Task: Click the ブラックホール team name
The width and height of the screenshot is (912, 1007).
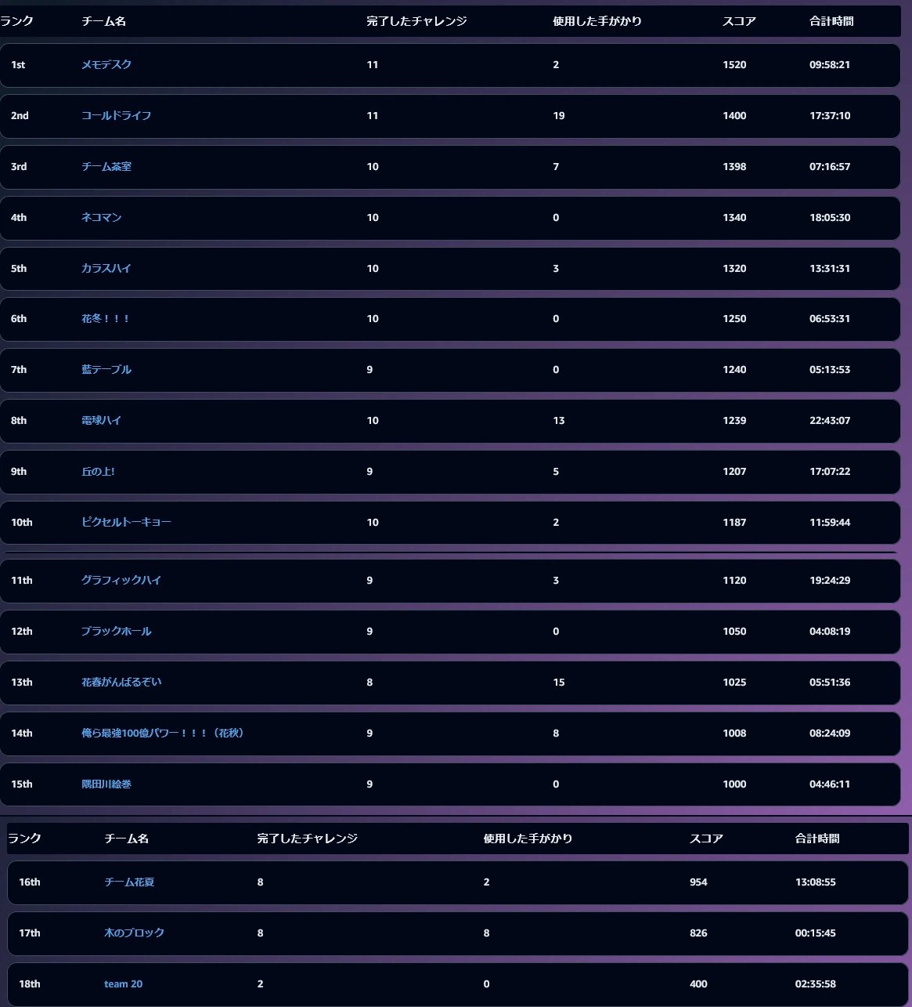Action: 117,632
